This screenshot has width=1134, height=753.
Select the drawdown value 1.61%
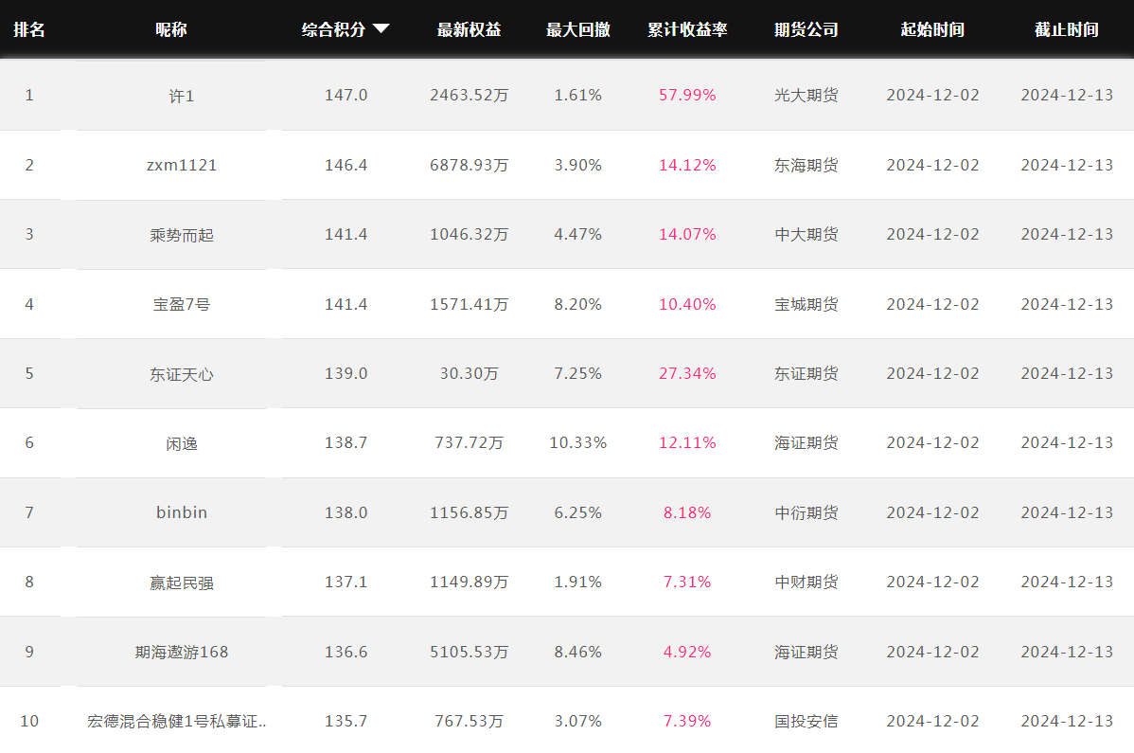tap(577, 95)
